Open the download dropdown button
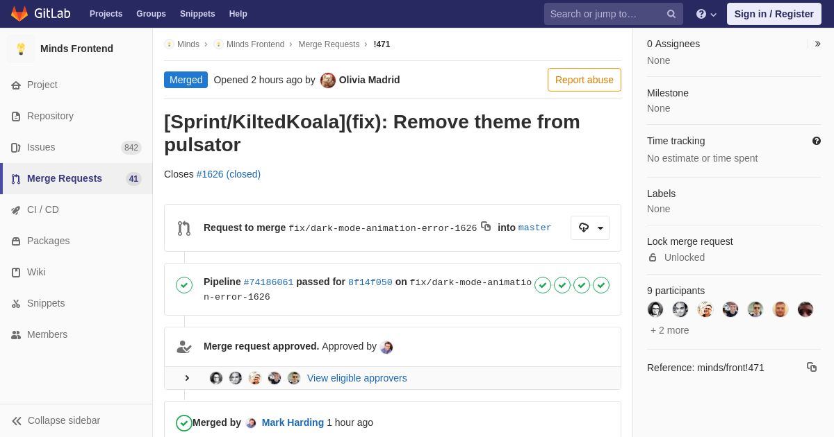 coord(590,228)
